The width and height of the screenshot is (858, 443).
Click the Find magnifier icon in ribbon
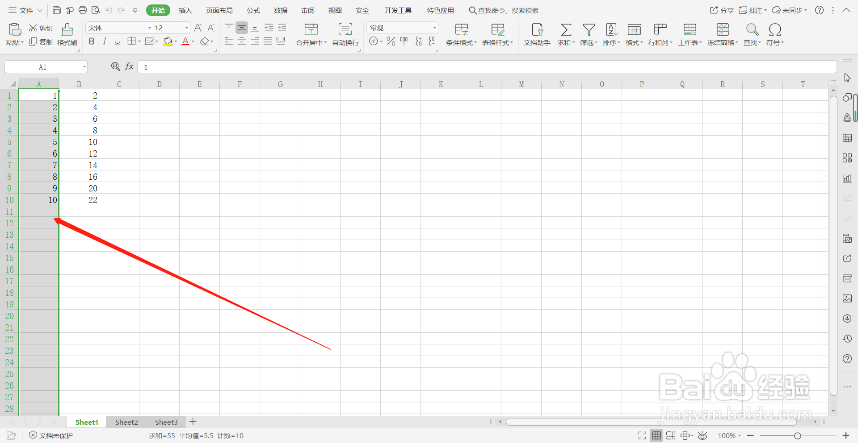[x=752, y=30]
